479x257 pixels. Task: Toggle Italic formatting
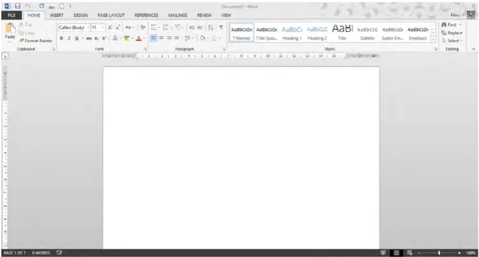click(69, 38)
